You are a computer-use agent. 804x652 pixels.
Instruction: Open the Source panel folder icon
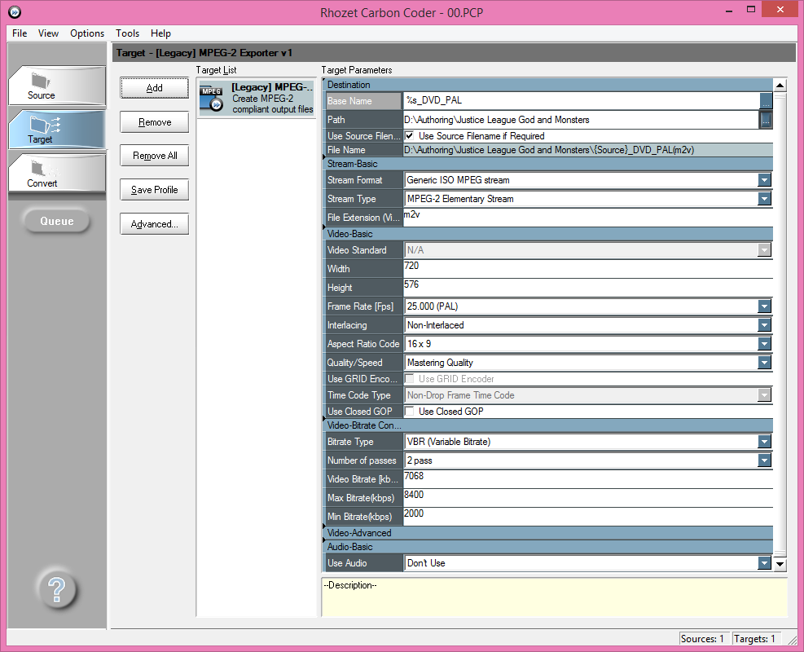pyautogui.click(x=41, y=81)
